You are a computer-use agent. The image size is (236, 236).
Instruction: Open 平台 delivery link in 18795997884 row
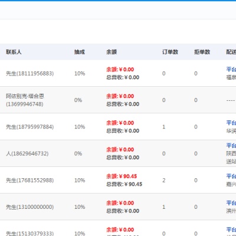coord(231,123)
